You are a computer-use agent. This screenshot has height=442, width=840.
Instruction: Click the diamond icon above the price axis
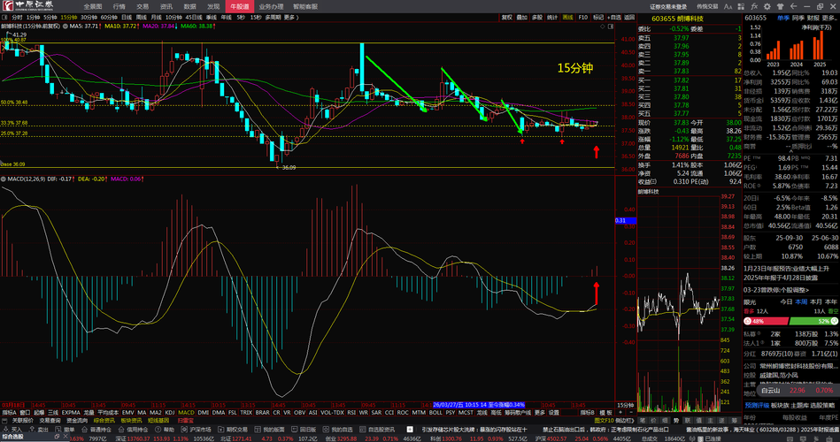(603, 26)
